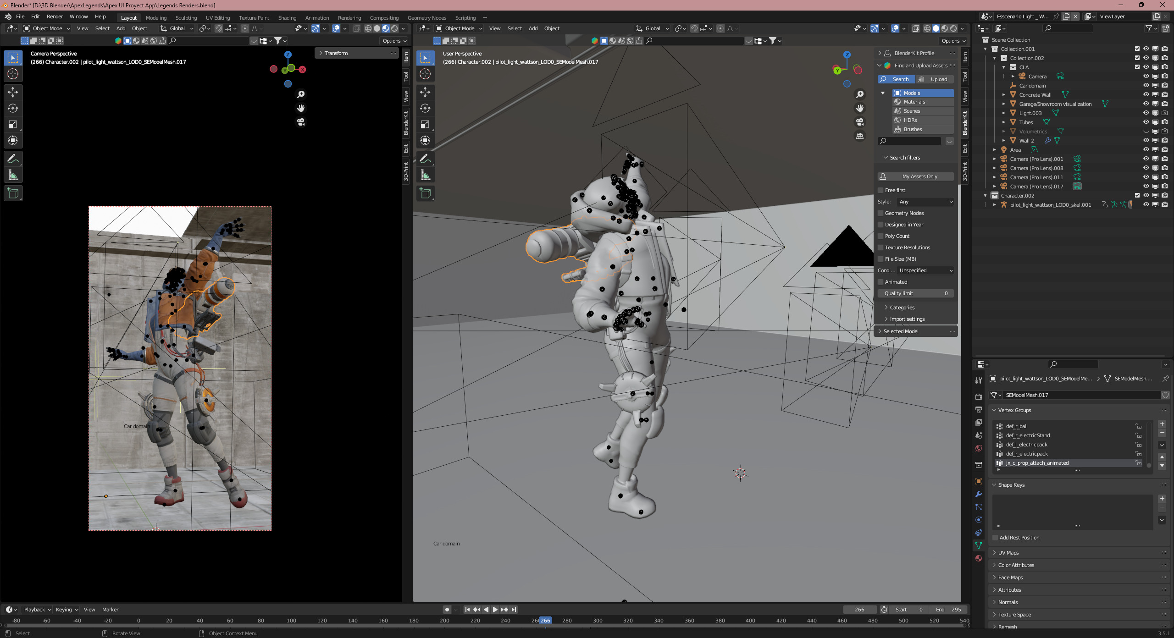The image size is (1174, 638).
Task: Open the Output properties tab
Action: 979,409
